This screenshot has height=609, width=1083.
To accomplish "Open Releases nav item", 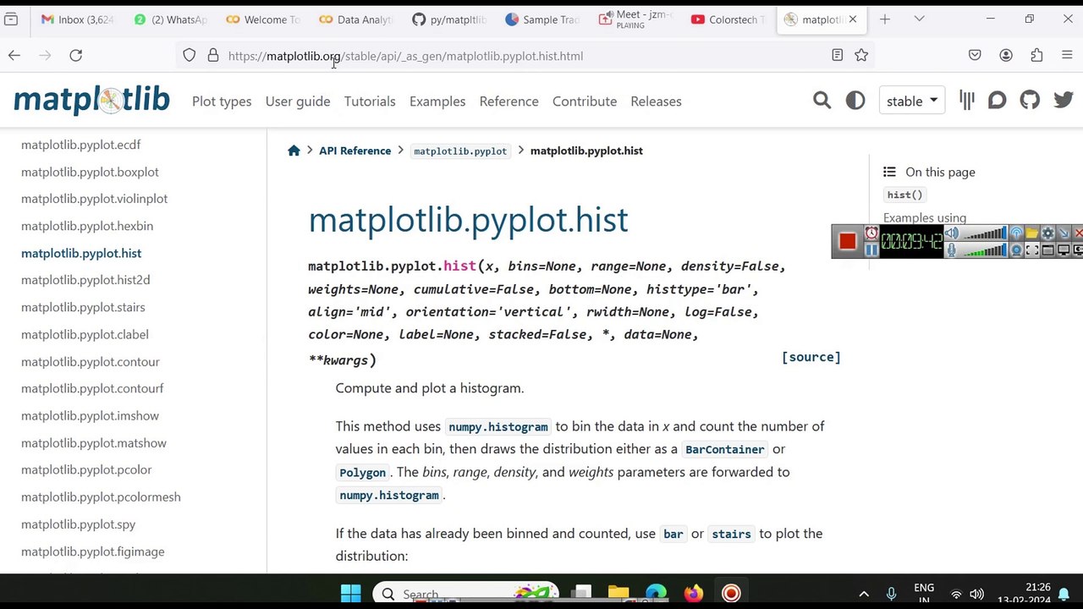I will (x=656, y=101).
